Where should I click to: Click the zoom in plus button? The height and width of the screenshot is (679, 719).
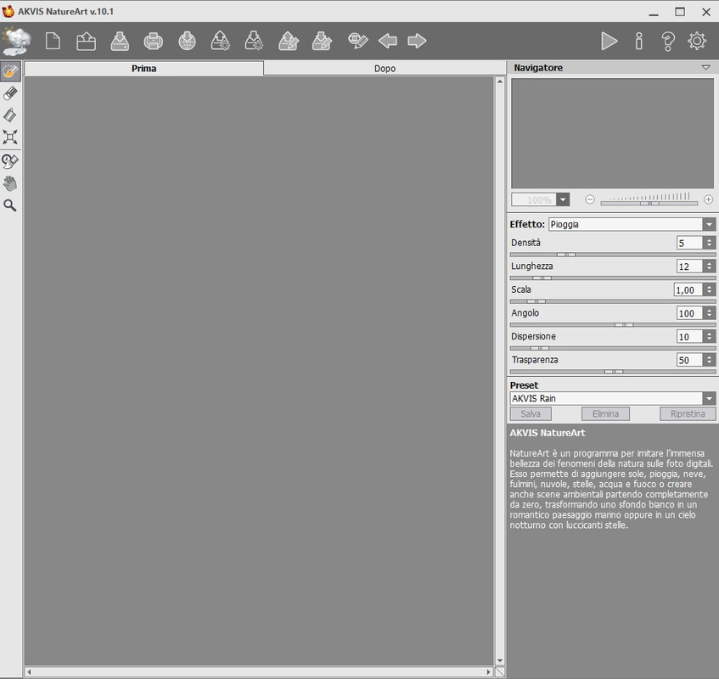coord(709,199)
